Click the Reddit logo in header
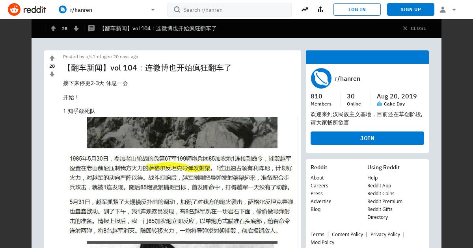The height and width of the screenshot is (248, 473). pos(27,9)
